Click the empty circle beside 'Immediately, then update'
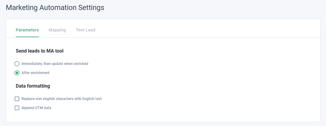Image resolution: width=326 pixels, height=126 pixels. click(17, 64)
